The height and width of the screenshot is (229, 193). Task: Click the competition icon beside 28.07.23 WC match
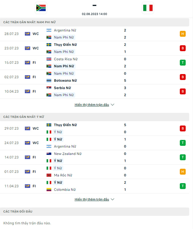[x=28, y=34]
